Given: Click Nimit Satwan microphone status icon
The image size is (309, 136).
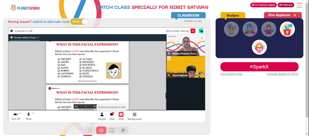Looking at the screenshot, I should point(169,75).
